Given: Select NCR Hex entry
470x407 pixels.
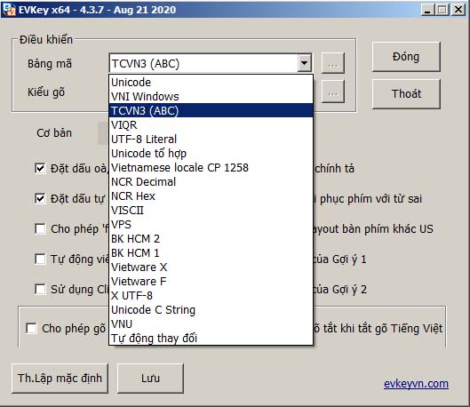Looking at the screenshot, I should click(x=211, y=196).
